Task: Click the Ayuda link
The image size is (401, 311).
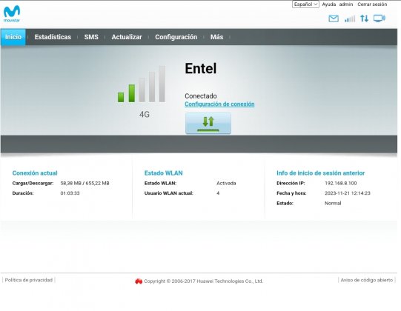Action: pyautogui.click(x=329, y=4)
